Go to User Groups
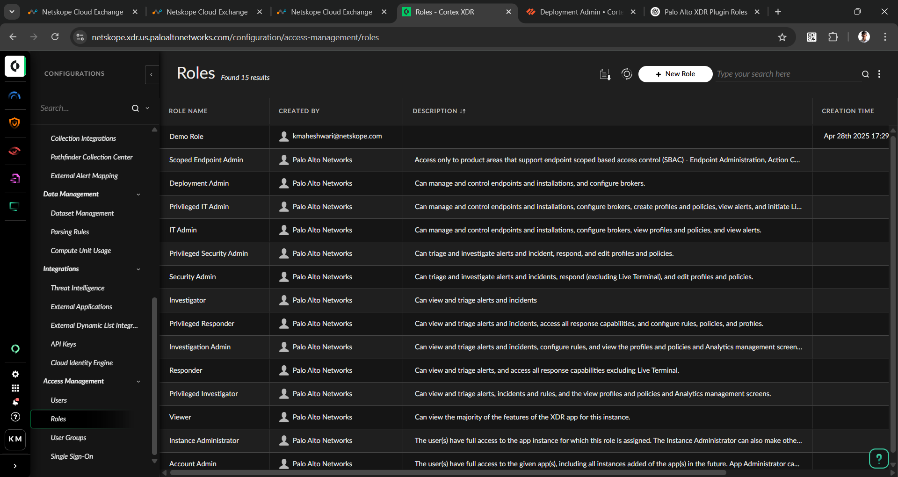This screenshot has width=898, height=477. (68, 438)
